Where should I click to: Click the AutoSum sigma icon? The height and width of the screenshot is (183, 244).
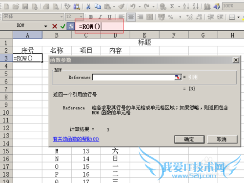coord(172,7)
